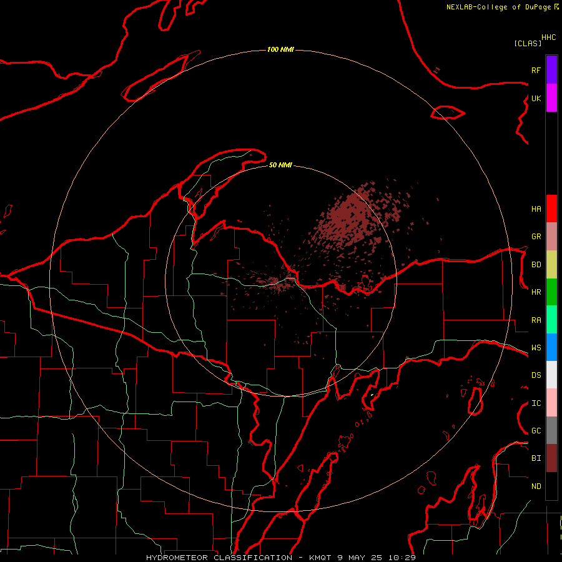Click the HHC legend title
562x562 pixels.
tap(549, 37)
